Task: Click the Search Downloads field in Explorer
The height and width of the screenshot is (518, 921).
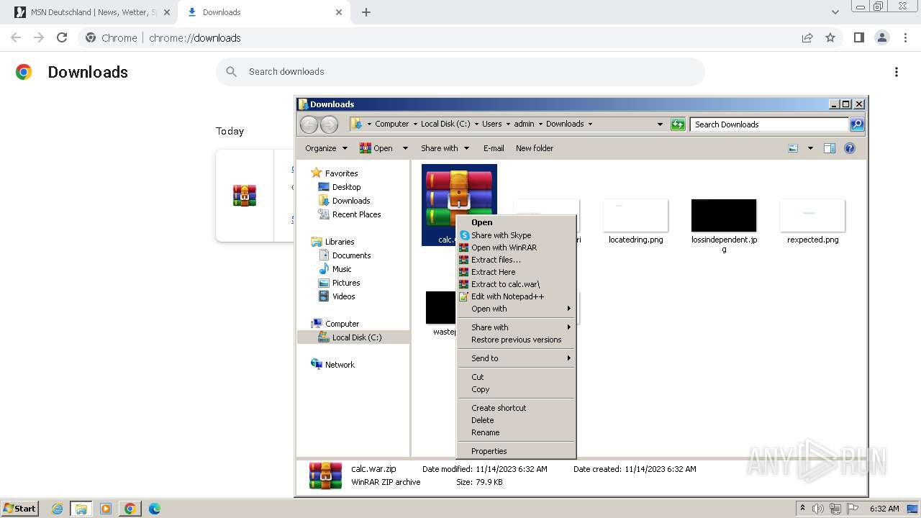Action: [x=769, y=124]
